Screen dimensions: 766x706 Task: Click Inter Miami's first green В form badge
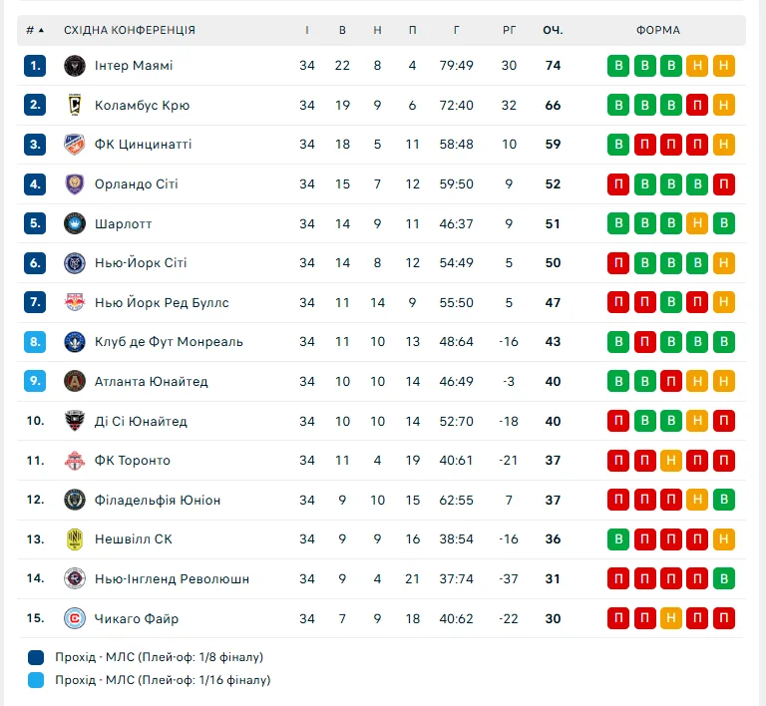(x=618, y=66)
